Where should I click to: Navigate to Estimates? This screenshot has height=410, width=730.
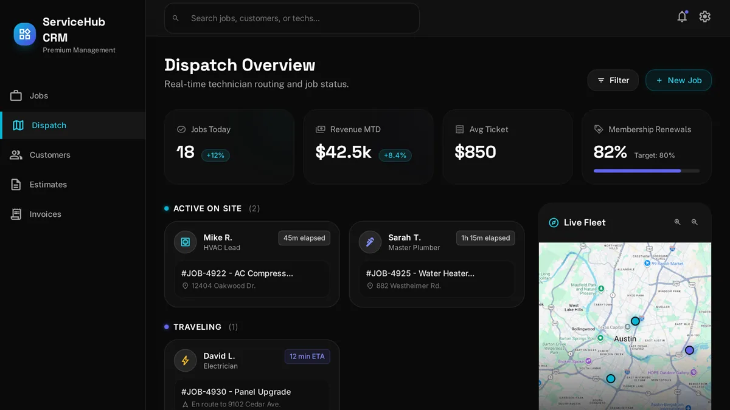(73, 185)
